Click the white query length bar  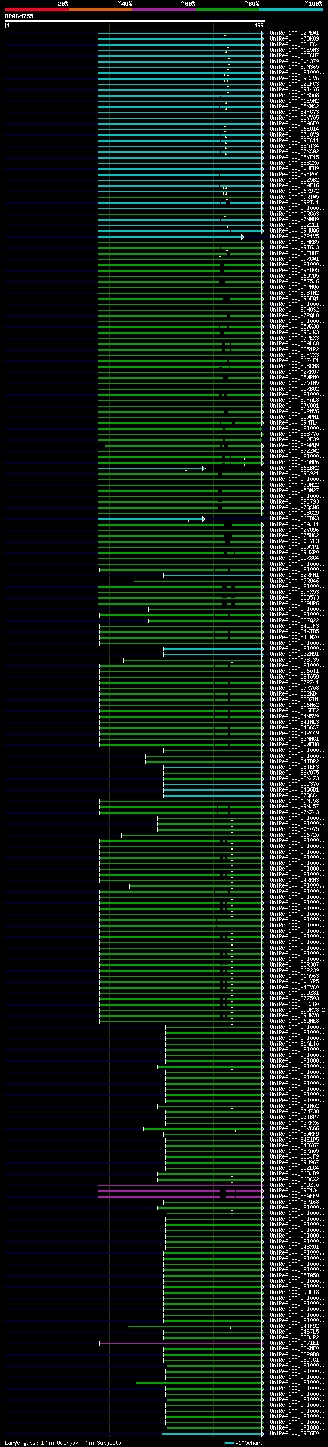point(135,22)
